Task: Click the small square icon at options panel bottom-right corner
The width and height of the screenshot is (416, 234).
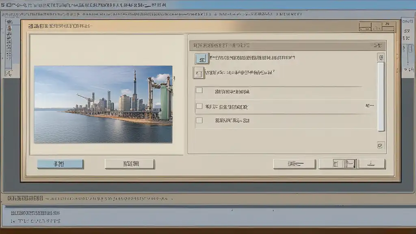Action: pyautogui.click(x=380, y=146)
